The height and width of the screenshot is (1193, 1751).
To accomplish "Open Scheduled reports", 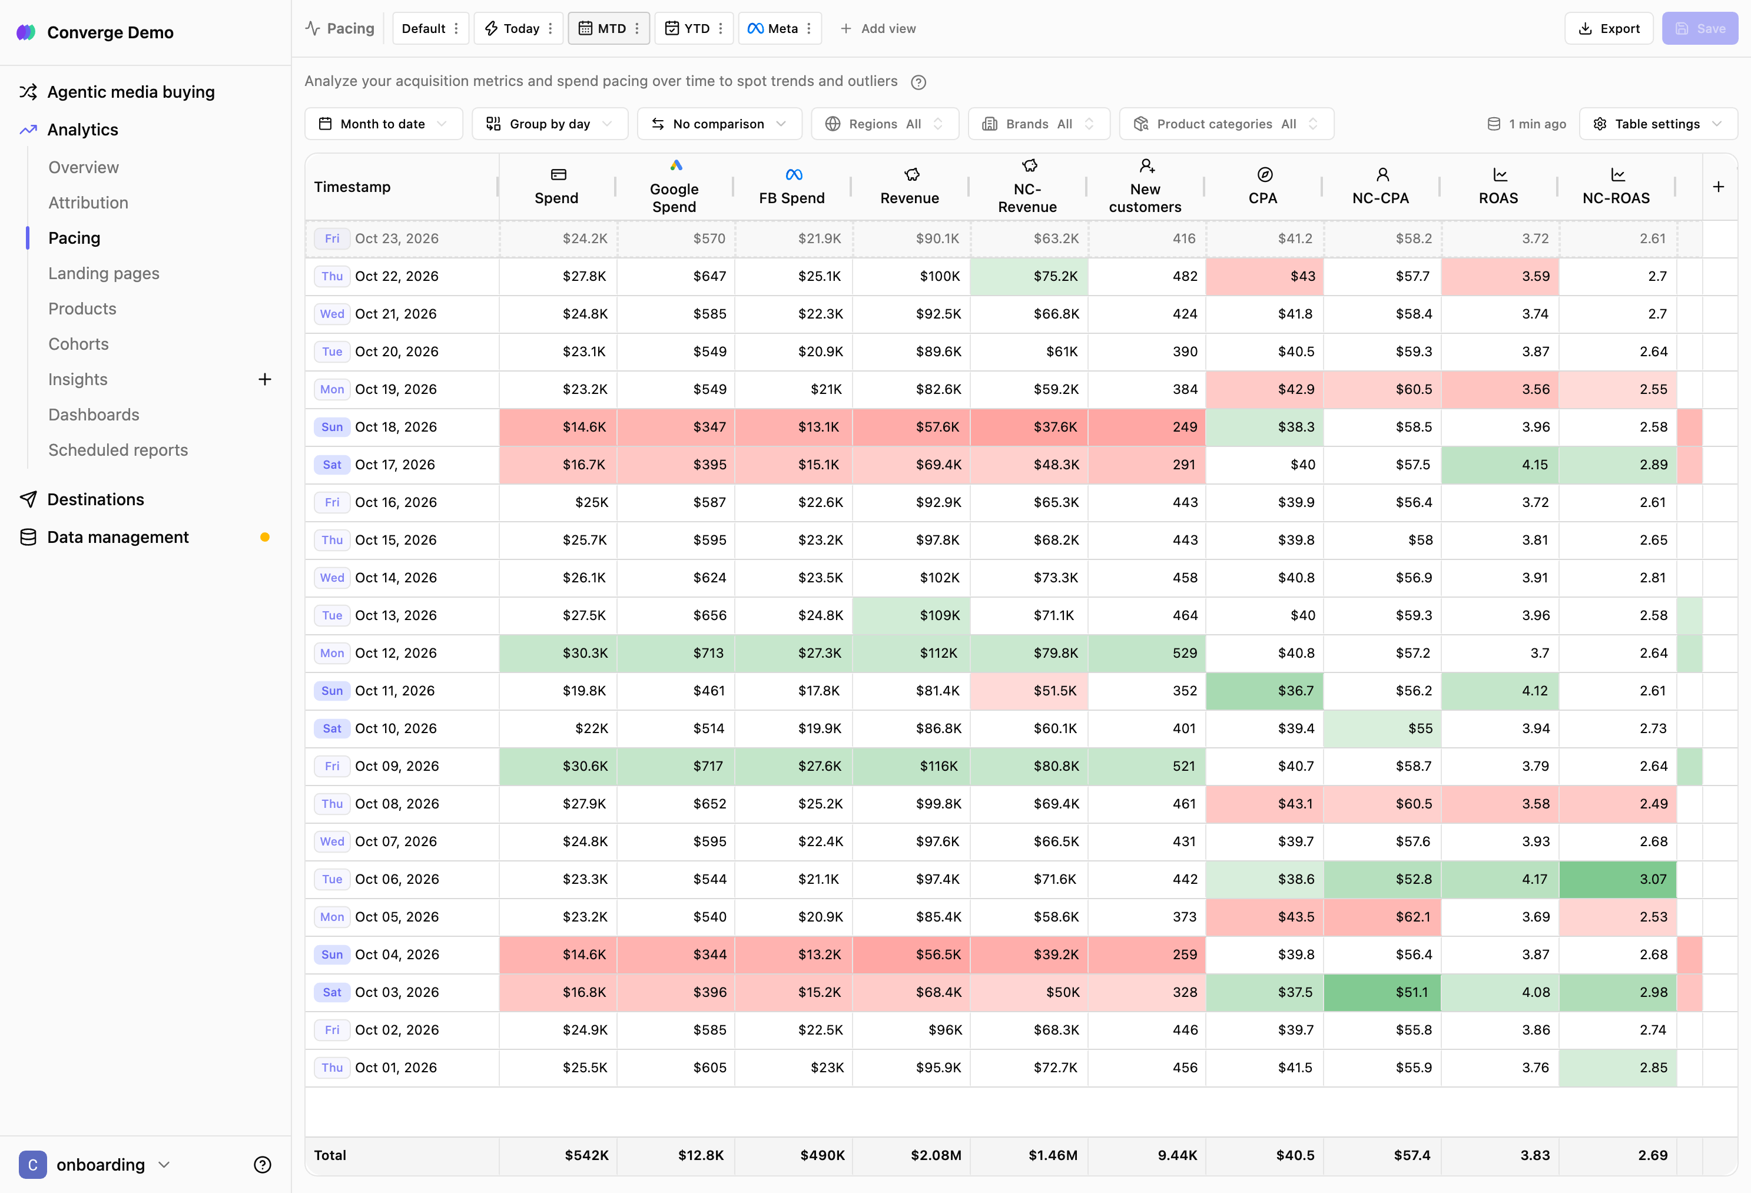I will tap(118, 450).
